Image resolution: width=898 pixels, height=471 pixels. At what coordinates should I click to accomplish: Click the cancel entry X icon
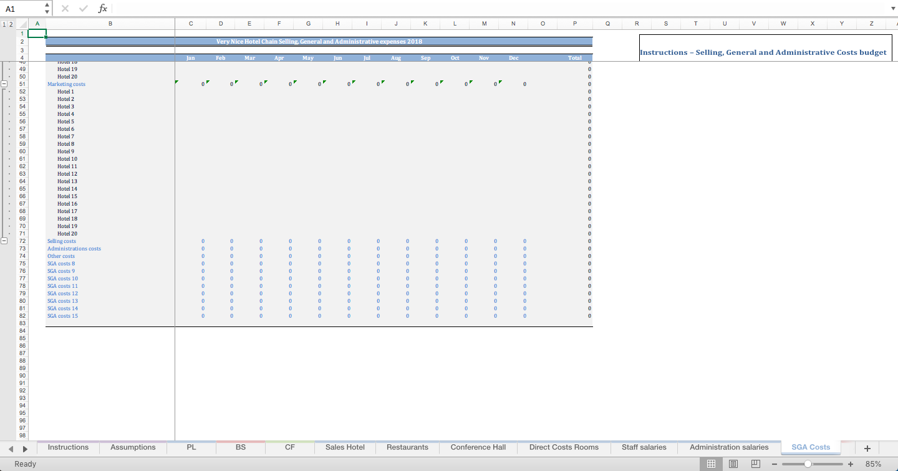pos(65,9)
